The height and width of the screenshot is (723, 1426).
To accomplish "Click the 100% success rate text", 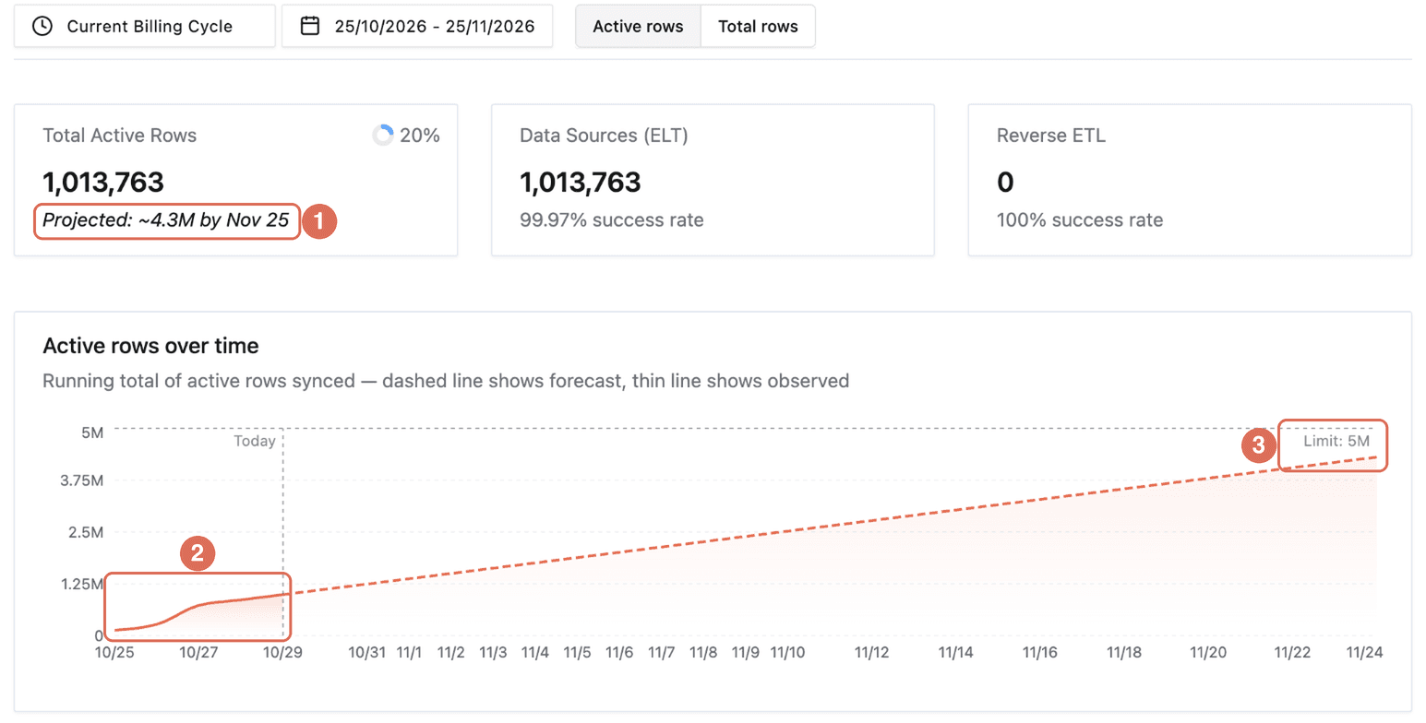I will pos(1080,220).
